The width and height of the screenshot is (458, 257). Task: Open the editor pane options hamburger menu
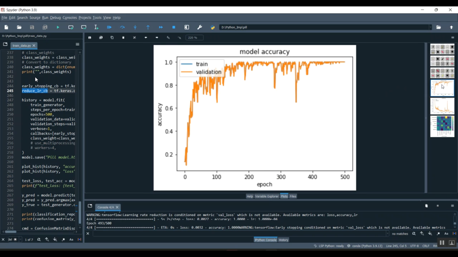click(78, 44)
